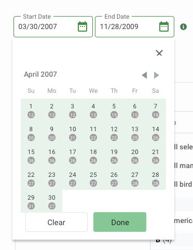Image resolution: width=193 pixels, height=250 pixels.
Task: Click the April 2007 month header
Action: click(40, 74)
